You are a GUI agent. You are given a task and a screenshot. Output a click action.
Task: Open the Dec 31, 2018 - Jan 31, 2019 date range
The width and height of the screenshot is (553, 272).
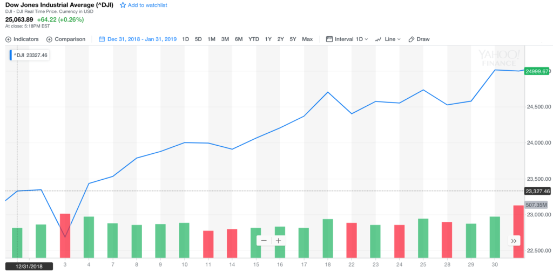142,39
